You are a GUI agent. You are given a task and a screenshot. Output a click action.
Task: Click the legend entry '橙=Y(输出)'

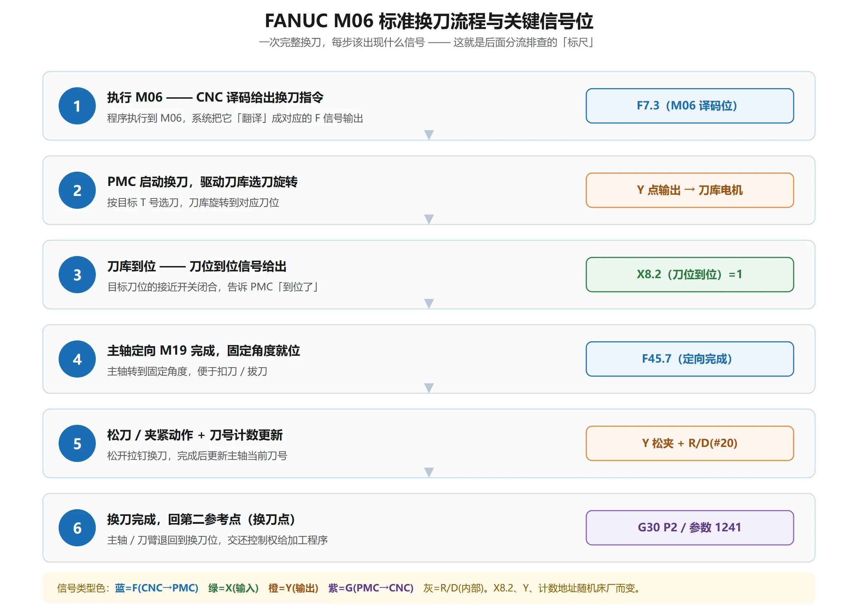point(293,588)
